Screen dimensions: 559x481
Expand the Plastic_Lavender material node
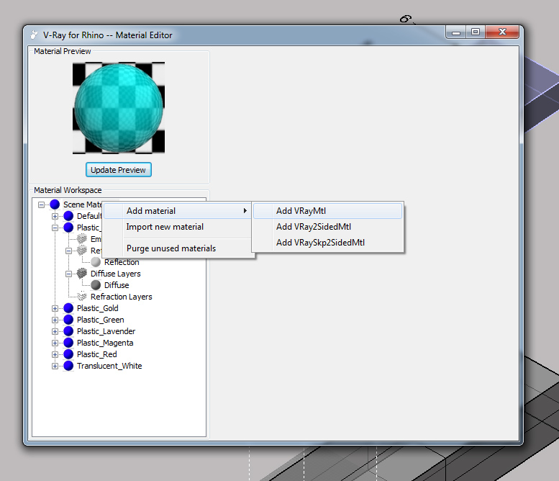(55, 331)
